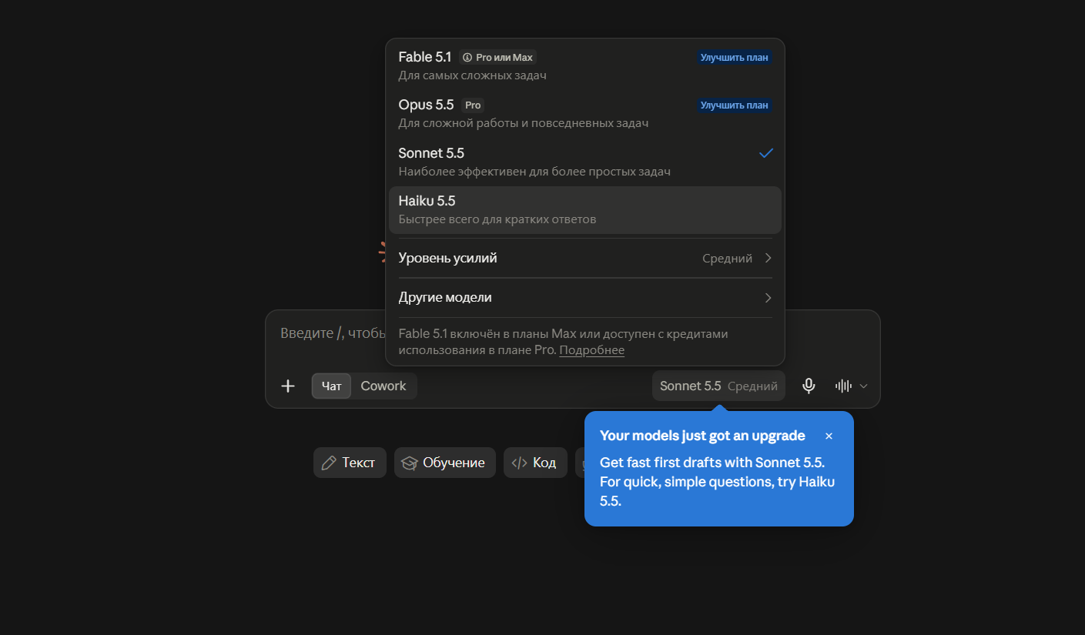
Task: Click the plus attach icon in composer
Action: 288,386
